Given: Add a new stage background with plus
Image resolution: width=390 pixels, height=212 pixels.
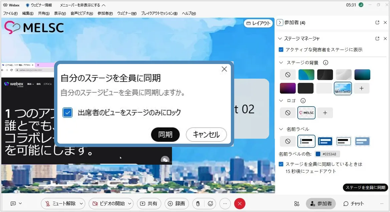Looking at the screenshot, I should coord(362,88).
